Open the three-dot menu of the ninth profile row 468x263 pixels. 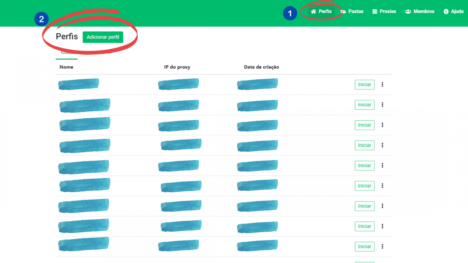[x=382, y=247]
